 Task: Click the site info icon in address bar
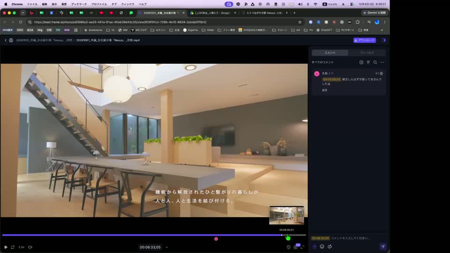pos(30,22)
